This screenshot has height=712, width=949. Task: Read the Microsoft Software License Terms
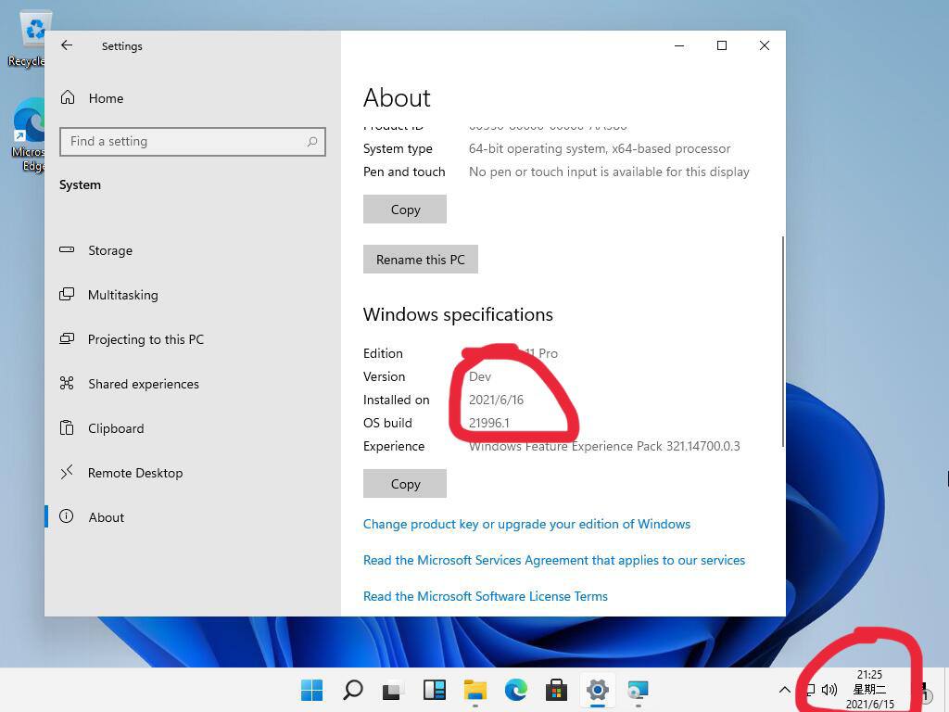485,596
